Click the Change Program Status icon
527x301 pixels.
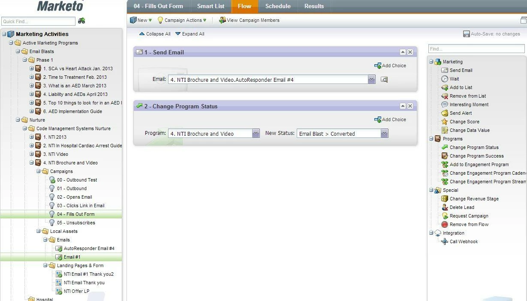tap(445, 147)
